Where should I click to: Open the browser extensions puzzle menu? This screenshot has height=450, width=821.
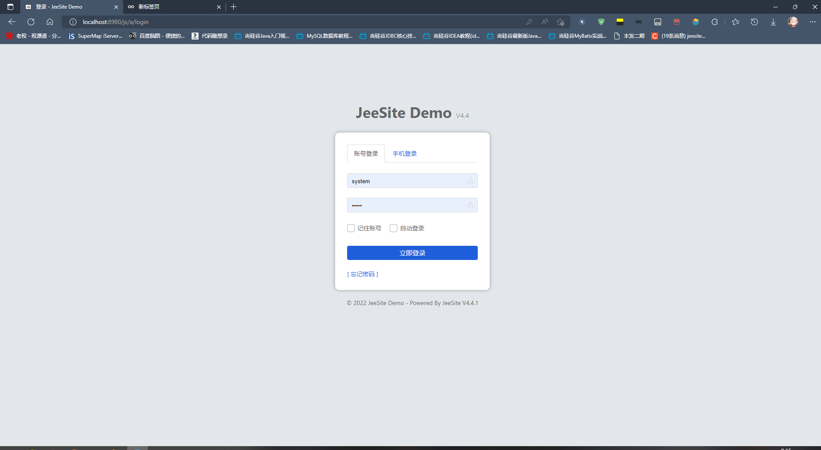pyautogui.click(x=714, y=22)
